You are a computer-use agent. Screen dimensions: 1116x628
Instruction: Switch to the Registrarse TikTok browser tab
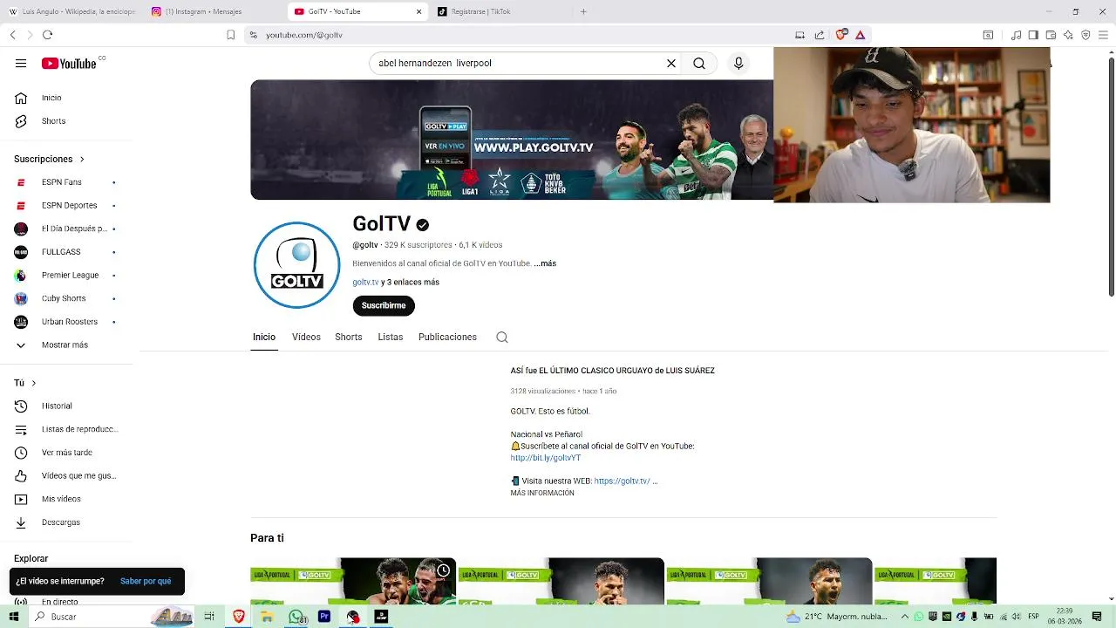tap(501, 11)
